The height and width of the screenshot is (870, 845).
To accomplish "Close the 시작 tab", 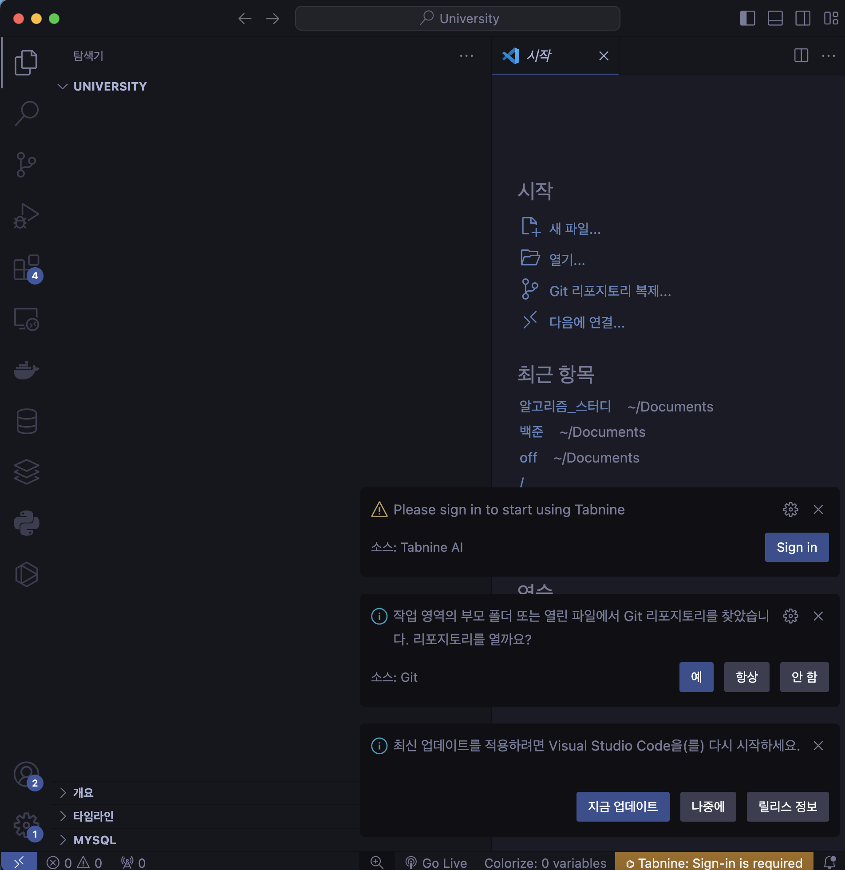I will pos(604,56).
